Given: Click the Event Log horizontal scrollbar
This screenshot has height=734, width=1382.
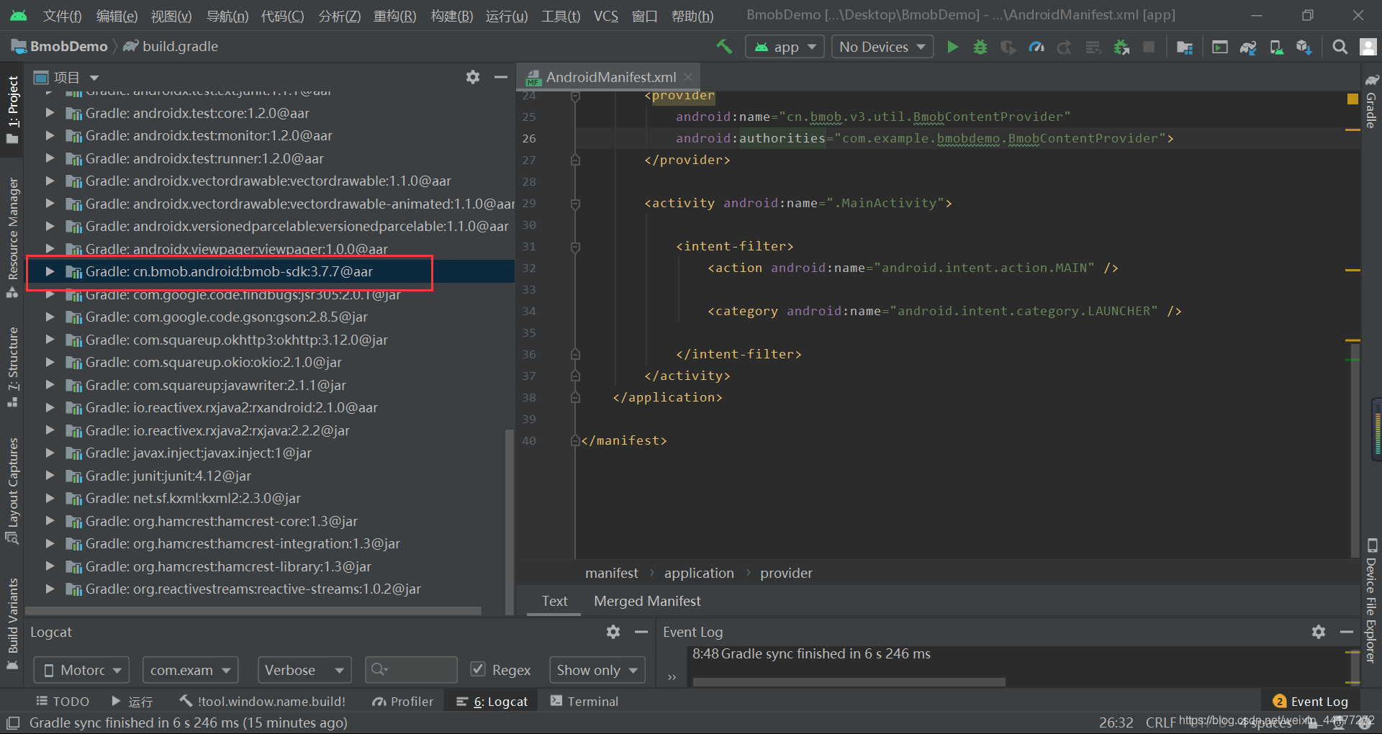Looking at the screenshot, I should tap(848, 681).
